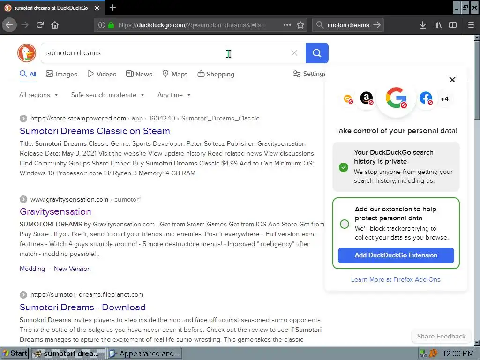Click the store.steampowered.com URL text

click(78, 119)
